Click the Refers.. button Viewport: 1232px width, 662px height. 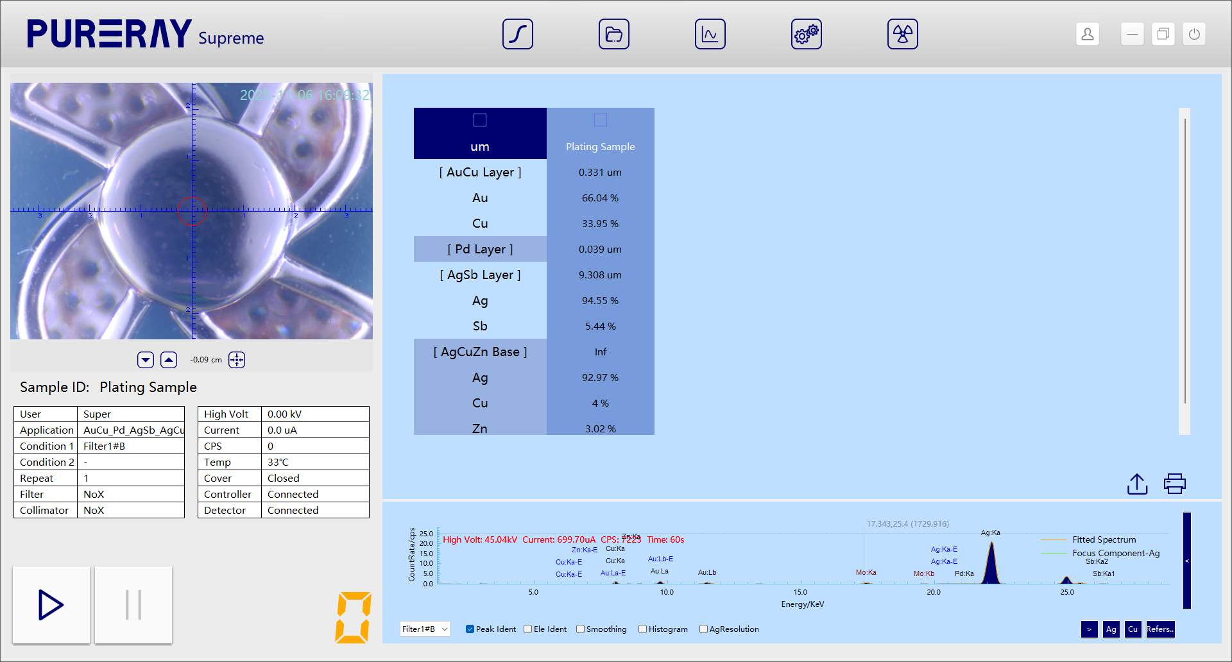tap(1160, 629)
